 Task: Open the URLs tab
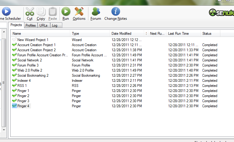pos(43,25)
